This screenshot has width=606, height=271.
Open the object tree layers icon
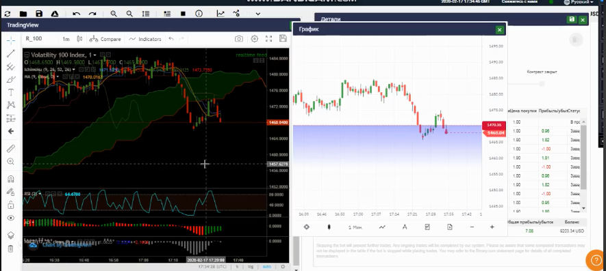pyautogui.click(x=11, y=235)
